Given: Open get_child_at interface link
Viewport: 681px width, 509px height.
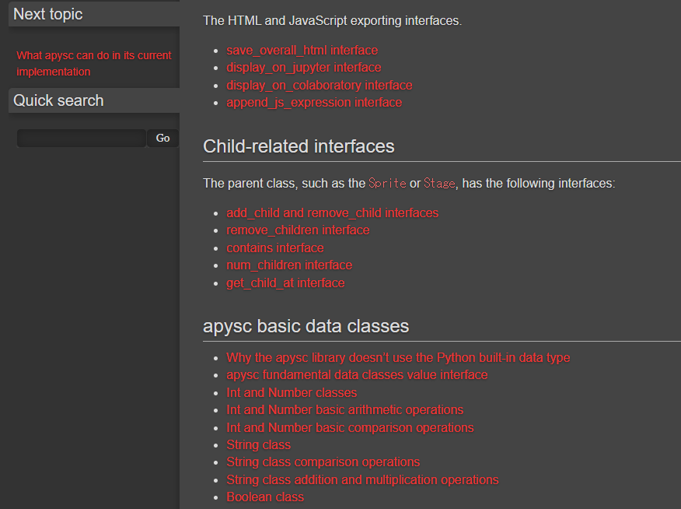Looking at the screenshot, I should pyautogui.click(x=285, y=283).
